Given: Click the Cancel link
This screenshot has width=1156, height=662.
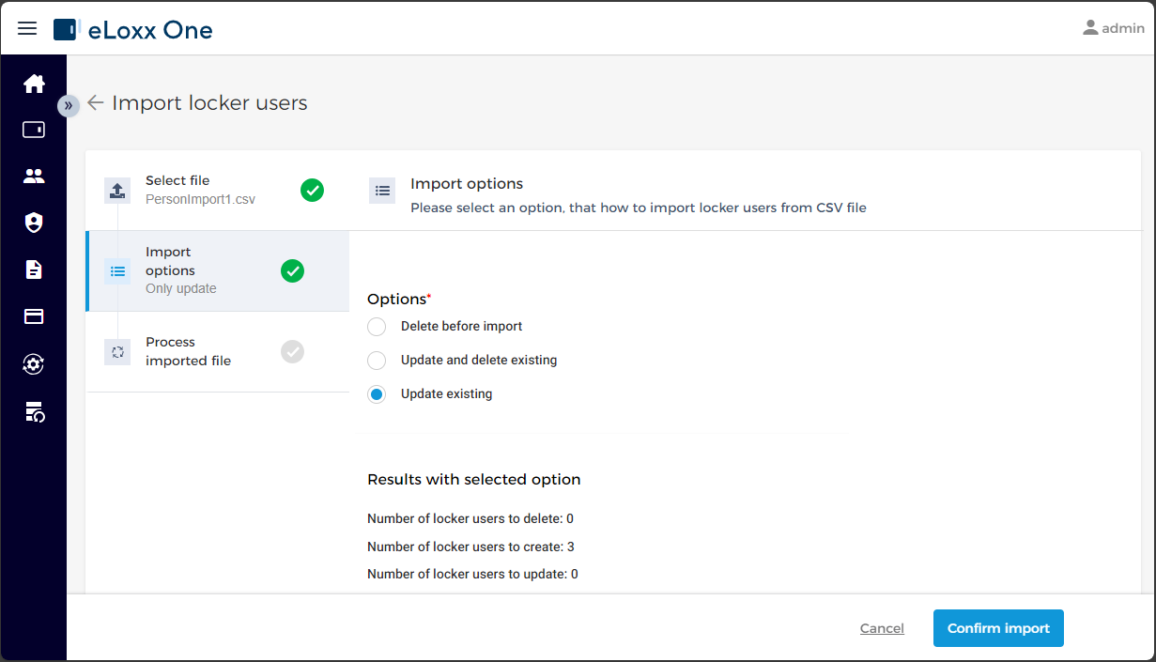Looking at the screenshot, I should coord(882,628).
